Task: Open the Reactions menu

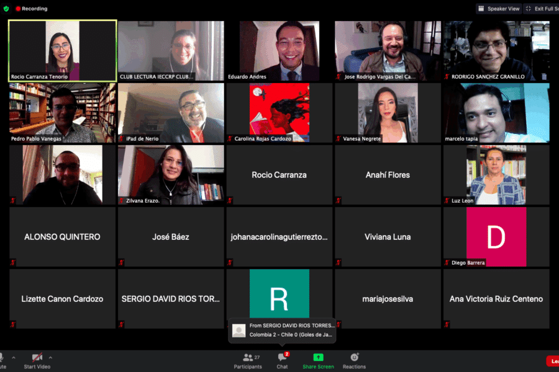Action: pos(354,360)
